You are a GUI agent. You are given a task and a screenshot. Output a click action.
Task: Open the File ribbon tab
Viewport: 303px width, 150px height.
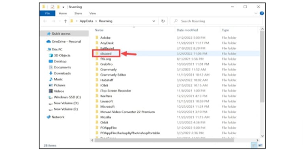[x=47, y=13]
